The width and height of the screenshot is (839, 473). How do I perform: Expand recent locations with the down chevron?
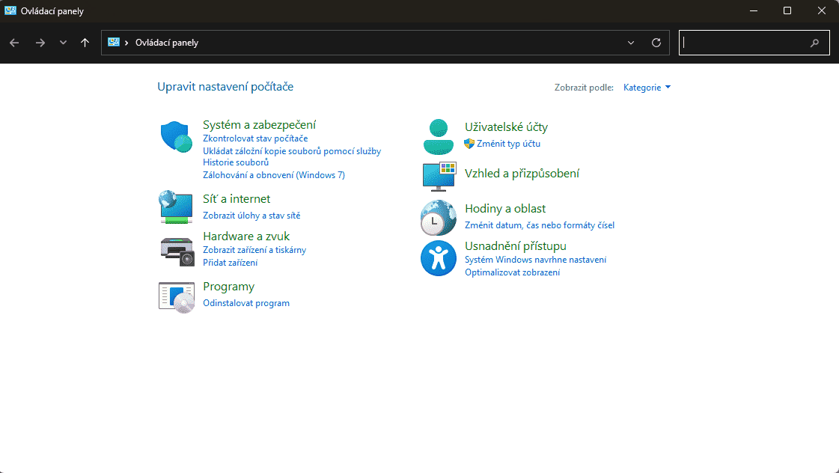click(63, 43)
